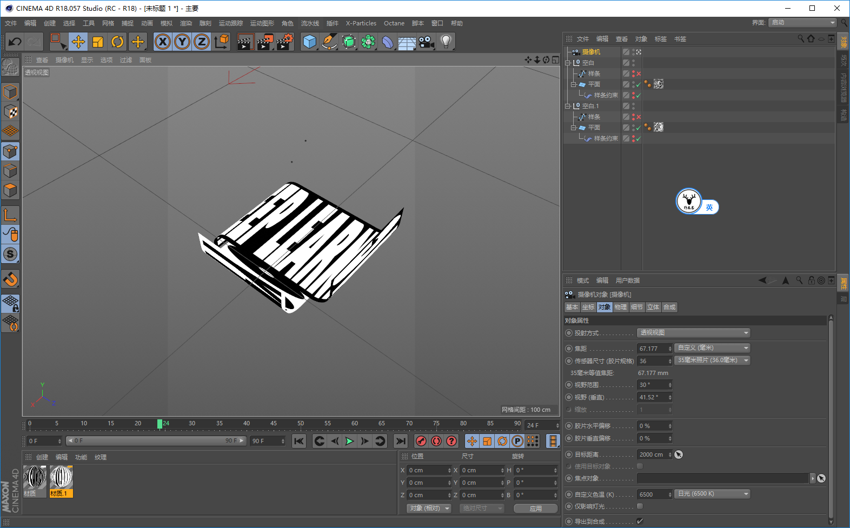Click Render View clapperboard icon

pos(245,42)
